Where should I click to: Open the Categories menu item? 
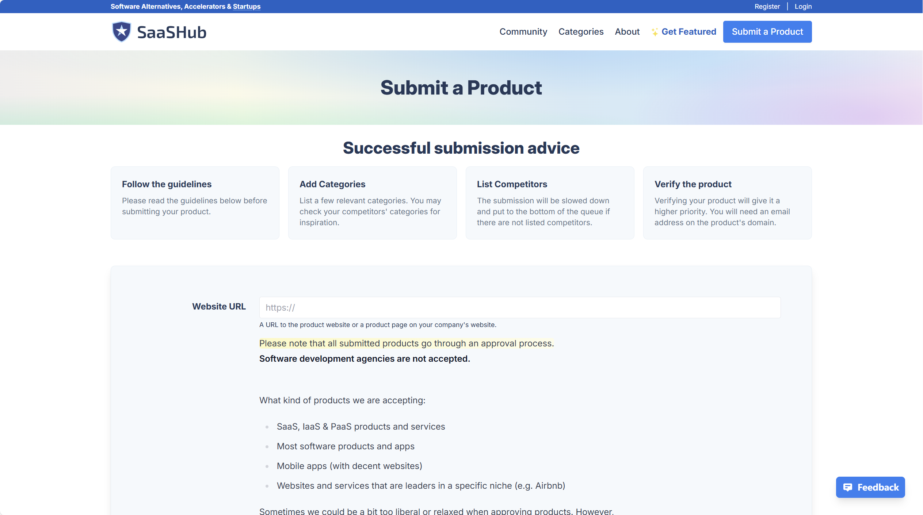pos(581,32)
